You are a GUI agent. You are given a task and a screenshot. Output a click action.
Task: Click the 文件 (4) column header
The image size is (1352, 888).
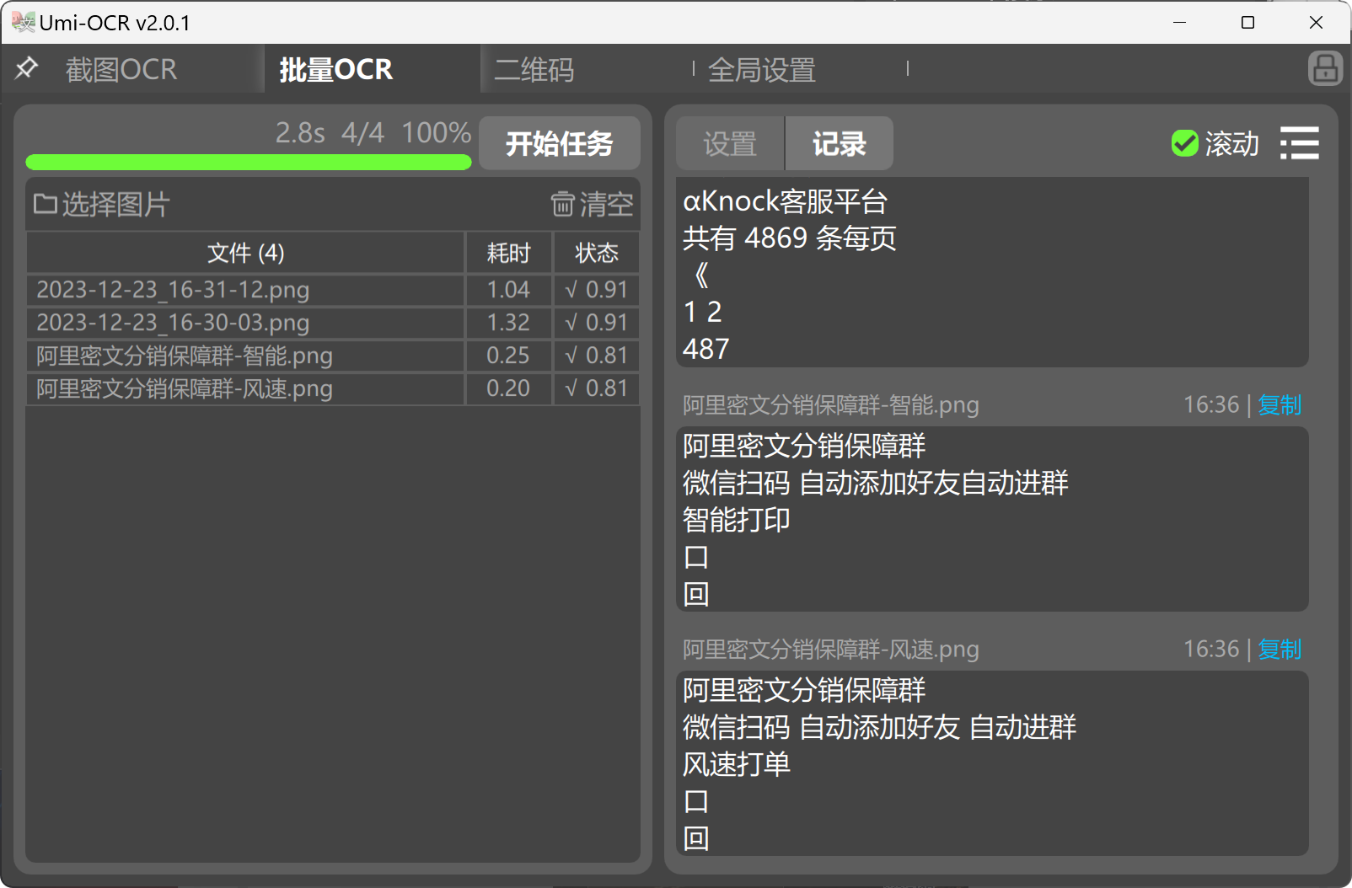[245, 253]
